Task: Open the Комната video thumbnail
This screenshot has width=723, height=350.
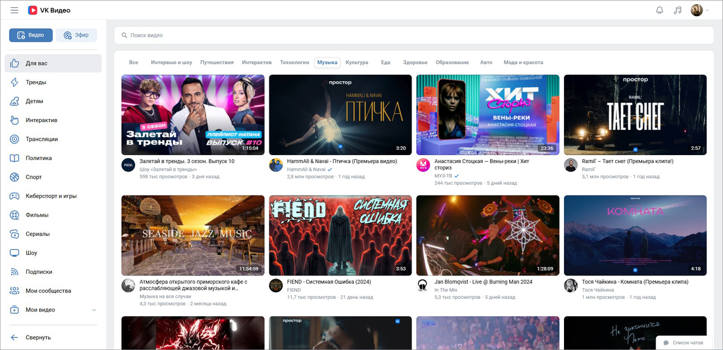Action: coord(636,235)
